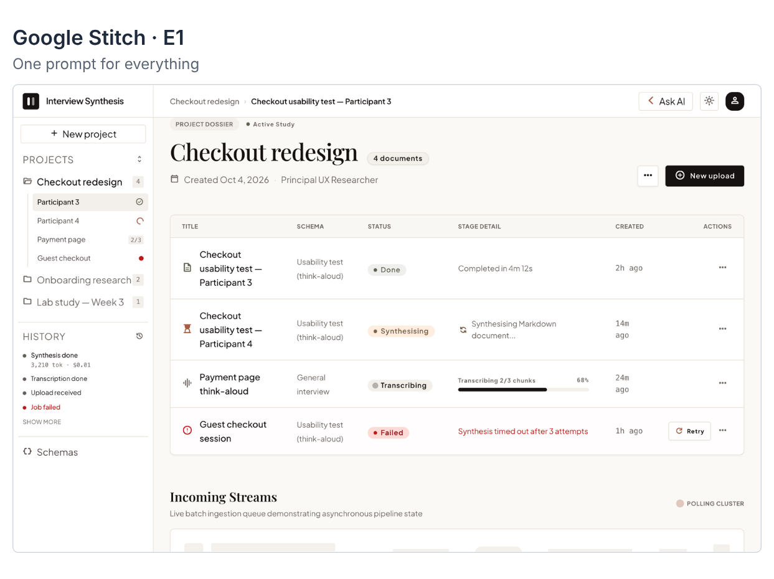
Task: Click the HISTORY clock-rewind icon
Action: click(x=139, y=336)
